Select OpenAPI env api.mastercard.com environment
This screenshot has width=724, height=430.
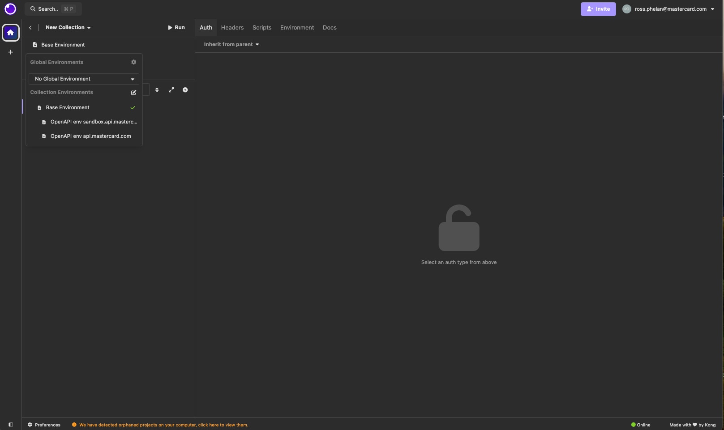90,136
